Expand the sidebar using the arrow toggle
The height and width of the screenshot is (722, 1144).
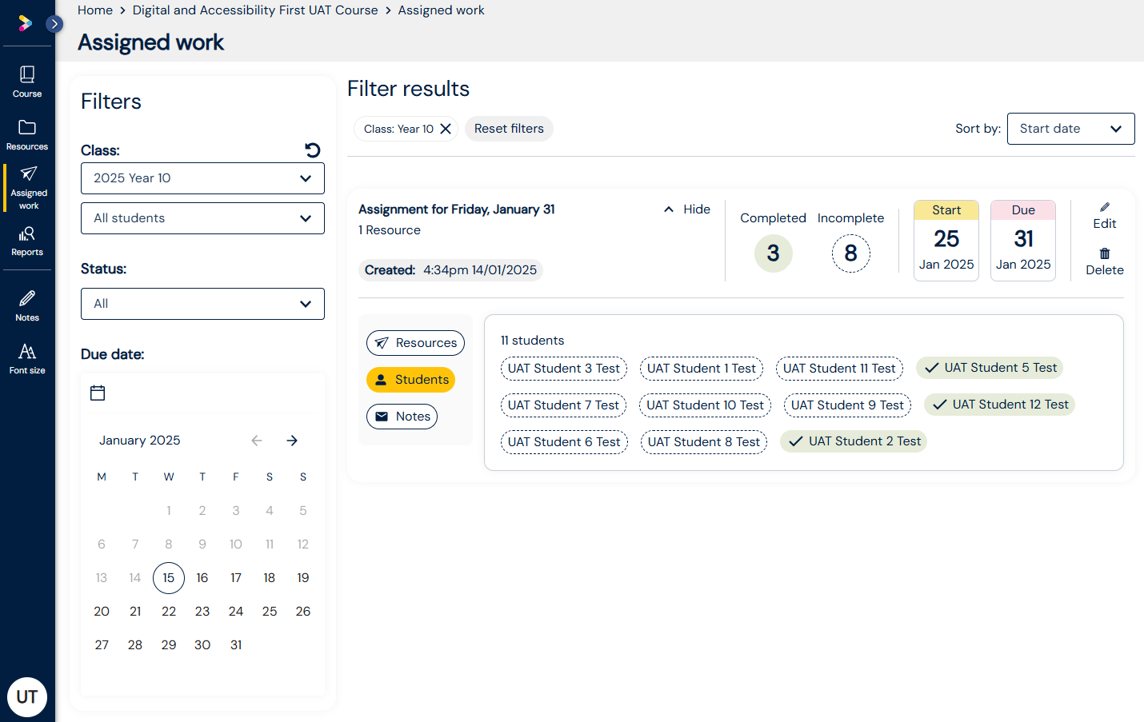[x=54, y=24]
